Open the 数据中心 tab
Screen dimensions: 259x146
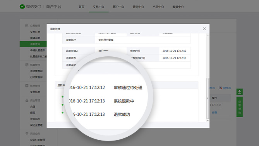178,7
